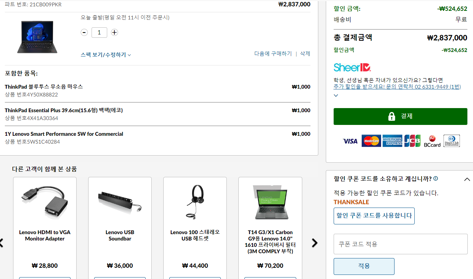Click the green 결제 checkout button
473x279 pixels.
401,116
